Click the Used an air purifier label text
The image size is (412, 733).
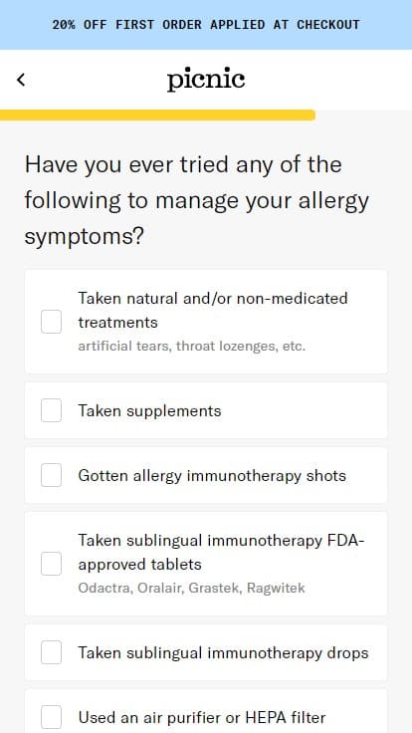pos(202,717)
